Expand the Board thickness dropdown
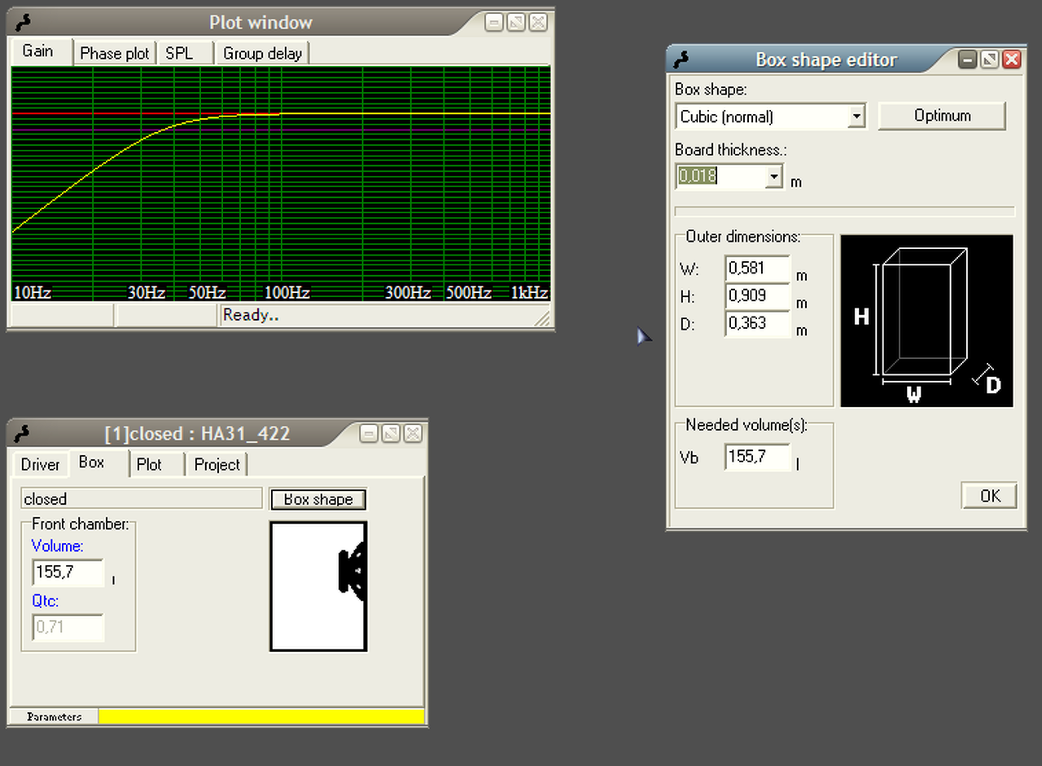 (x=773, y=176)
